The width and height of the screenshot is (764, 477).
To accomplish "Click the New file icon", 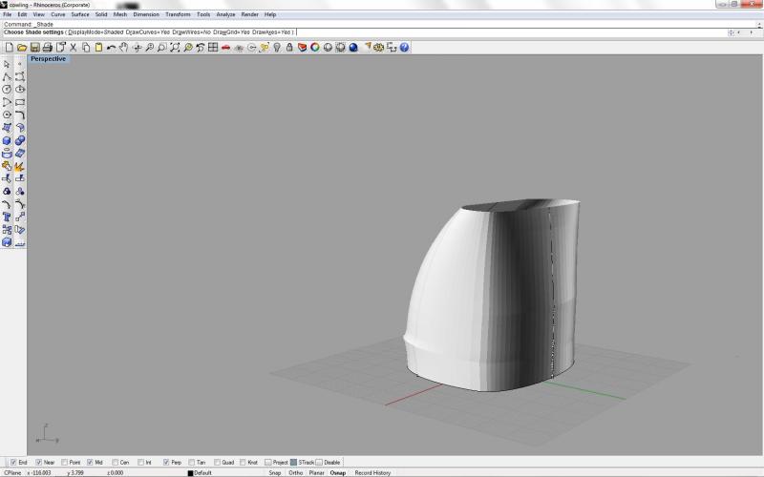I will click(9, 47).
